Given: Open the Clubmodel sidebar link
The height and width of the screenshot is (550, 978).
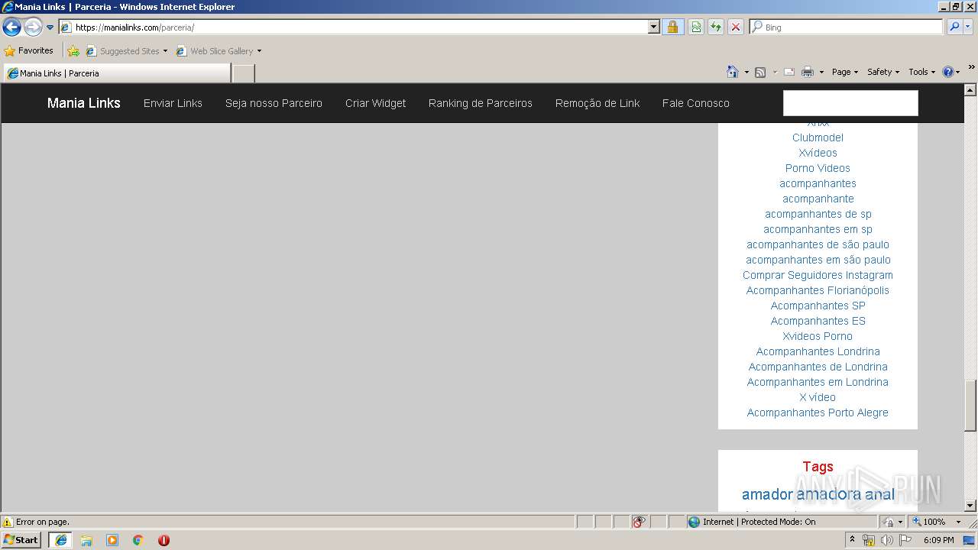Looking at the screenshot, I should (818, 137).
